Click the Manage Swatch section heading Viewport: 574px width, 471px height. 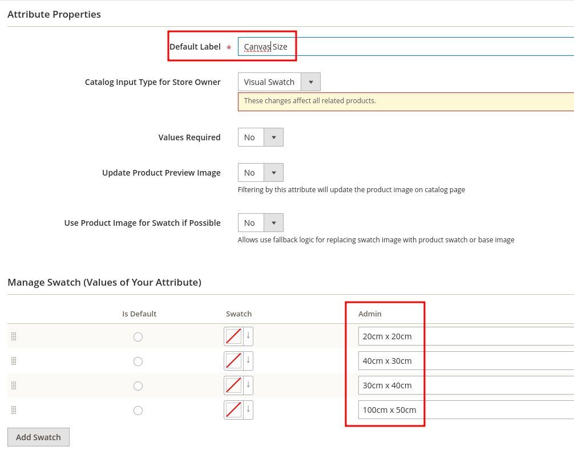tap(104, 282)
